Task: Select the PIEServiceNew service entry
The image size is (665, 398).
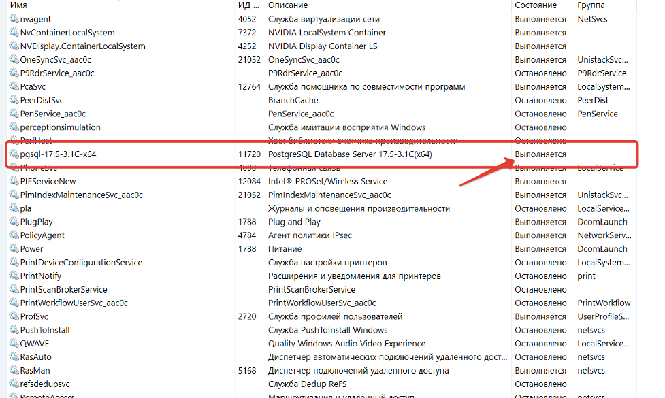Action: click(48, 182)
